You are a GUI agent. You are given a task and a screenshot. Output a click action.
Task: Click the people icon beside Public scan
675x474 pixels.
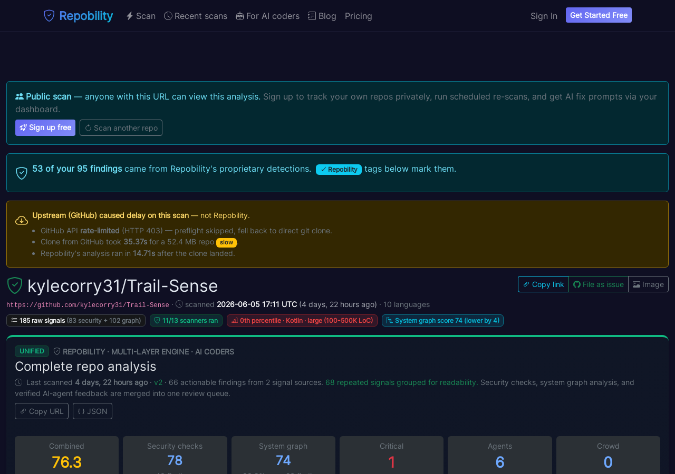click(20, 96)
